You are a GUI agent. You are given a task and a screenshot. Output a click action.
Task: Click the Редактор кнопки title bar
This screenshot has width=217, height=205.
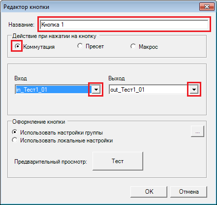98,7
